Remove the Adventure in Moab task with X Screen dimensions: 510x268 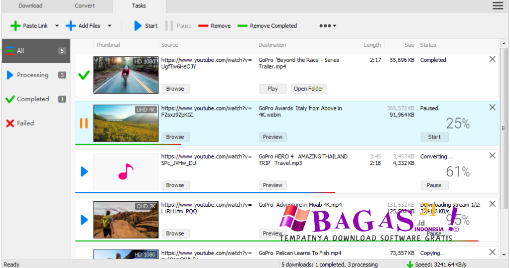493,204
